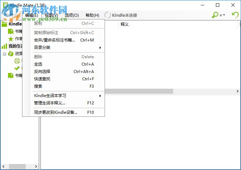Select the green checkmark mastered icon
Screen dimensions: 241x170
click(x=17, y=68)
